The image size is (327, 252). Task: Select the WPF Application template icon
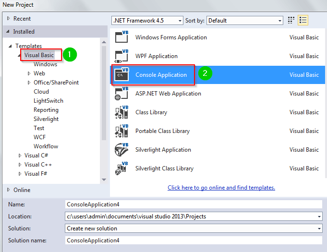(x=121, y=56)
